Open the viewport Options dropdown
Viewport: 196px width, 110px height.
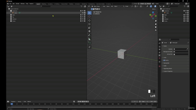click(154, 9)
